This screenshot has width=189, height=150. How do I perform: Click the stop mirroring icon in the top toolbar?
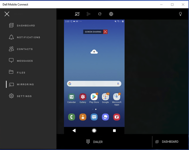pyautogui.click(x=77, y=14)
